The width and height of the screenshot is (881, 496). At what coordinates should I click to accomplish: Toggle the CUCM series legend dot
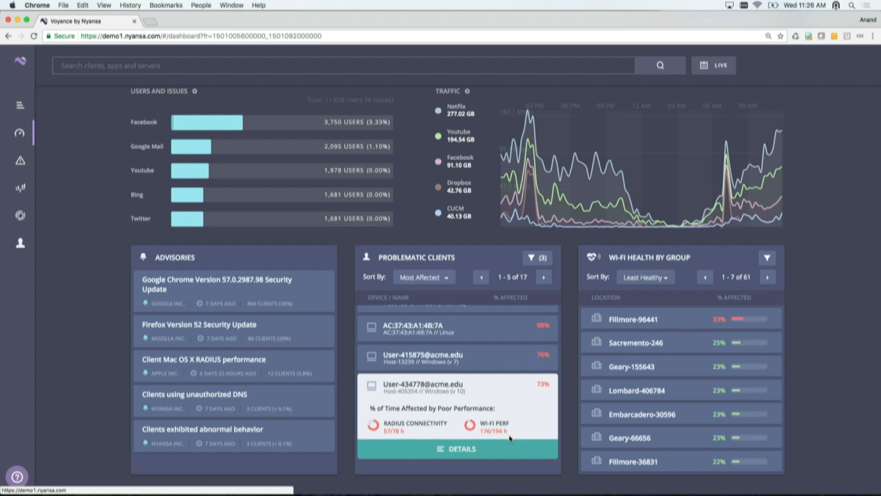(438, 212)
